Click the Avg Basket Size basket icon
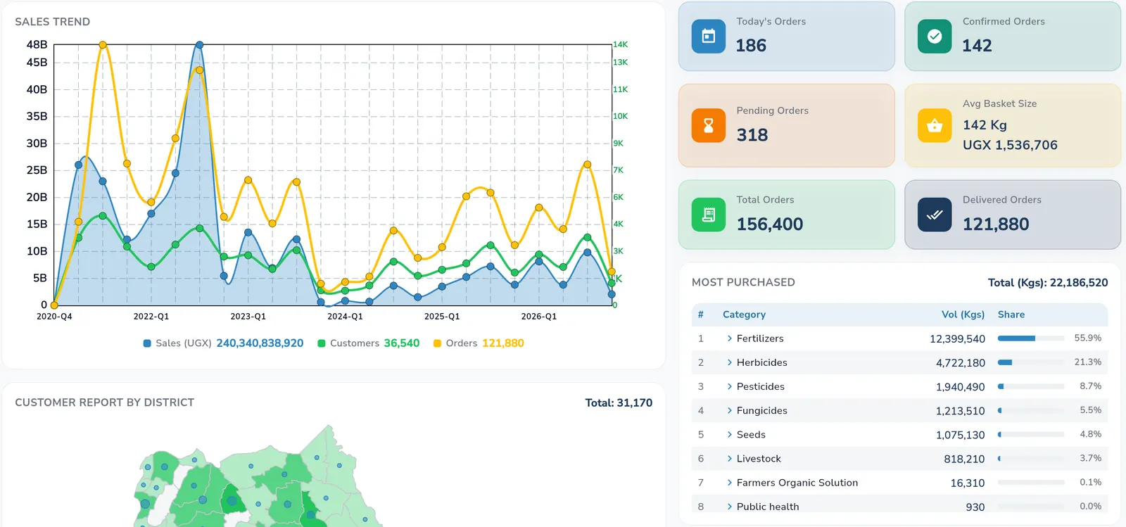 935,126
